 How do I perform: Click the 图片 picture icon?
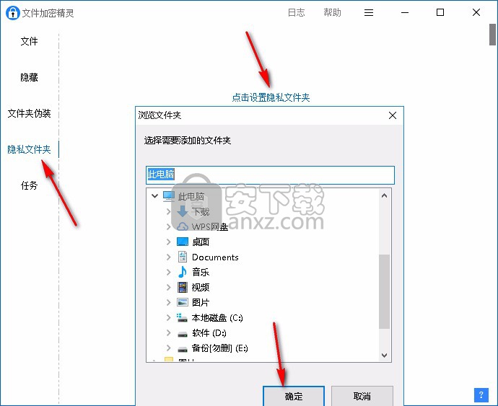[x=183, y=302]
